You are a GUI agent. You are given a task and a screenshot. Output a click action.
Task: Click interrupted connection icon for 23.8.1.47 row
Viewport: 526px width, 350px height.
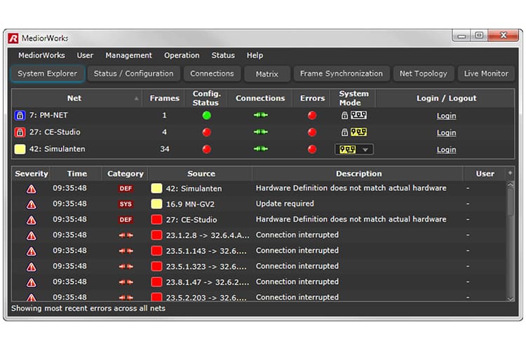(126, 282)
